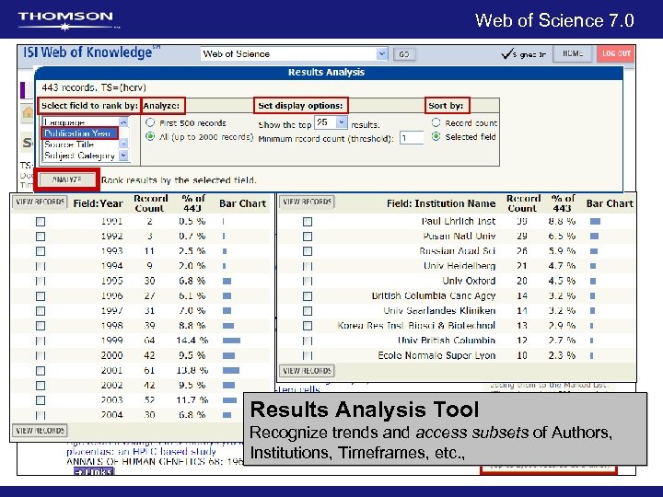Open the Web of Science database dropdown
The image size is (663, 497).
(x=382, y=53)
